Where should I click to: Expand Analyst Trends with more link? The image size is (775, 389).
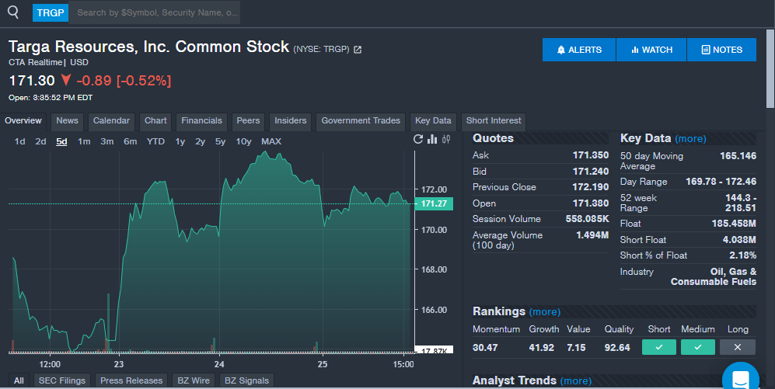[575, 380]
